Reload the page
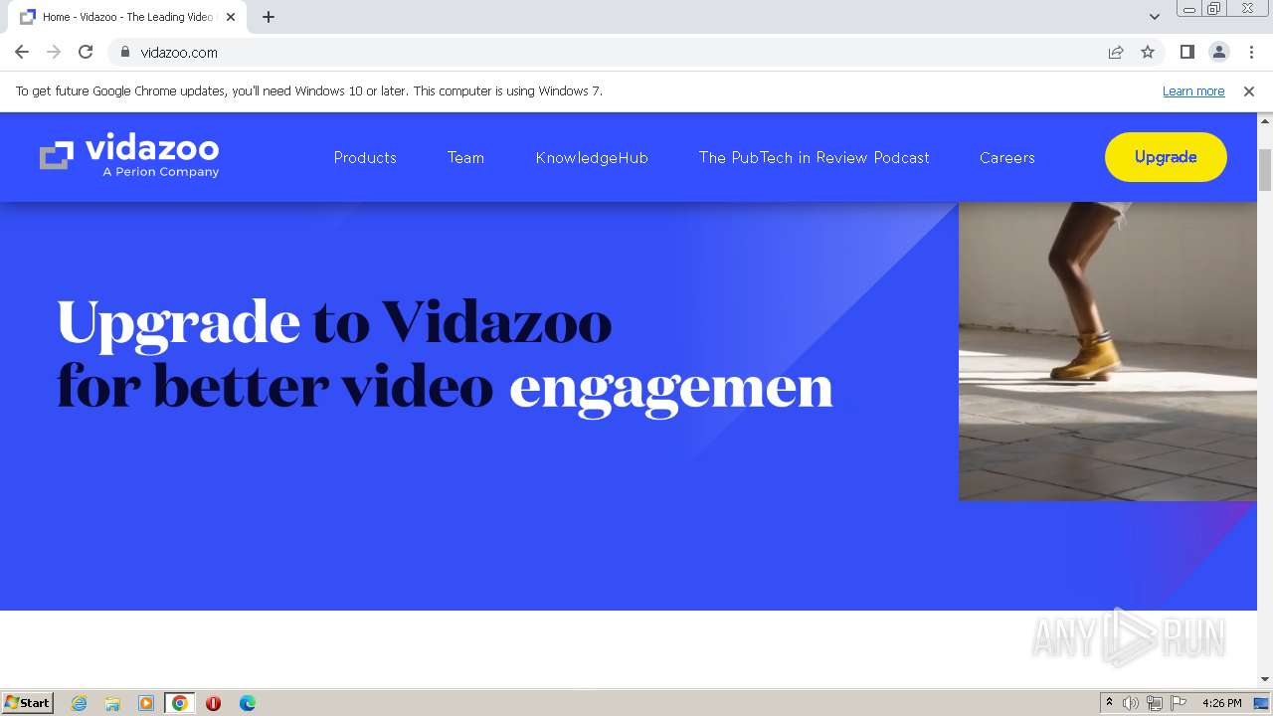 point(86,52)
